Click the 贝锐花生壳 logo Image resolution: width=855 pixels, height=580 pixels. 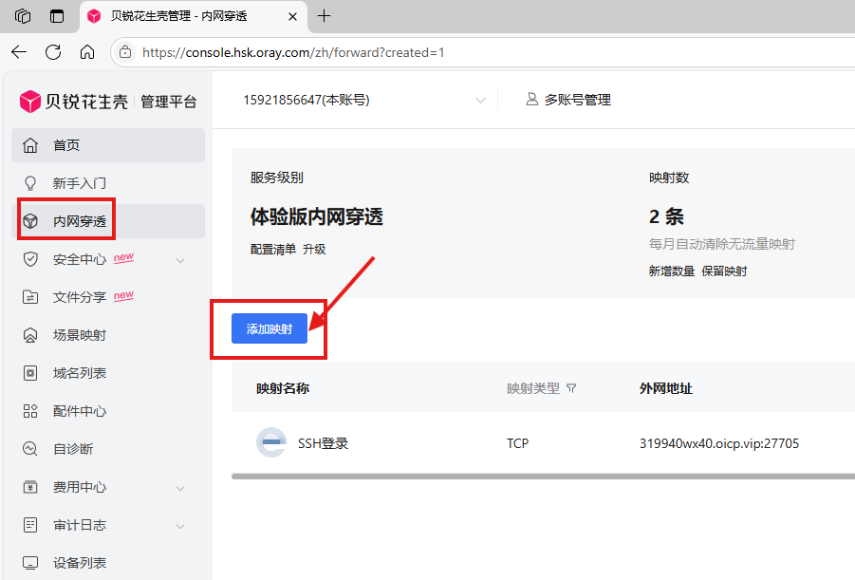(74, 102)
